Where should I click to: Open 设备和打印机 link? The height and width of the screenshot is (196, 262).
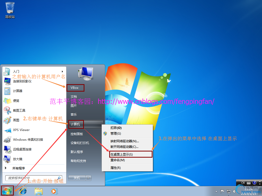(x=80, y=143)
